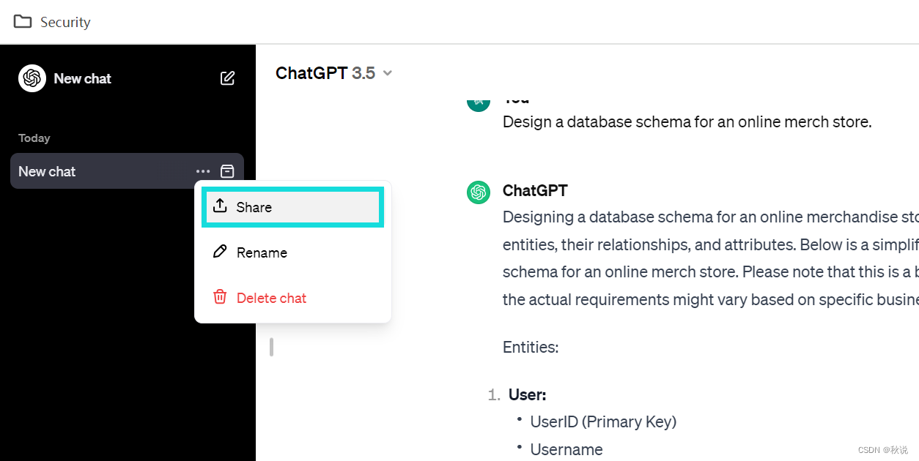Click the sidebar collapse handle bar
The image size is (919, 461).
[x=271, y=347]
